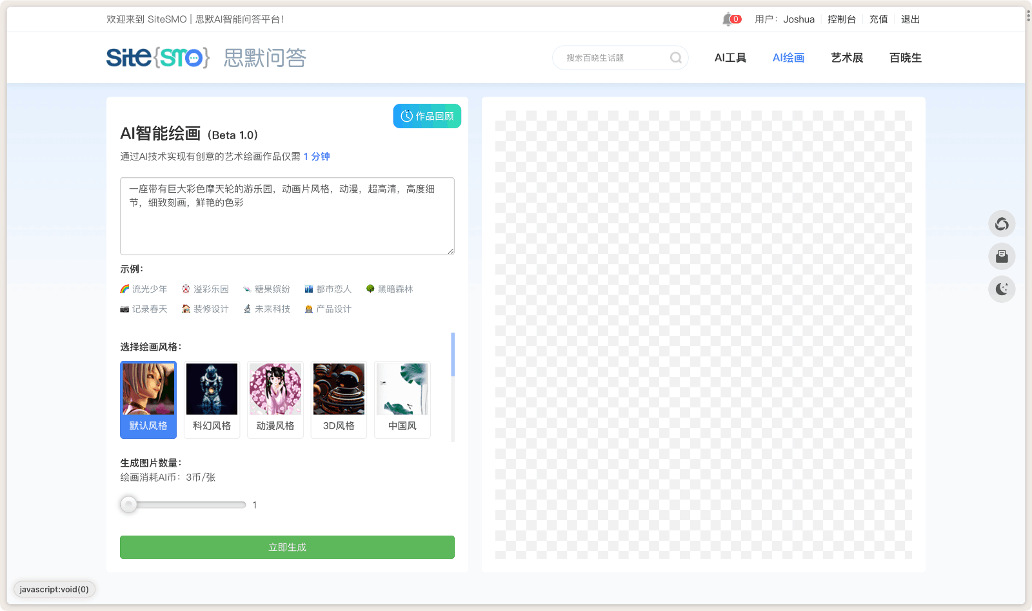
Task: Click the 流光少年 example prompt
Action: click(x=149, y=289)
